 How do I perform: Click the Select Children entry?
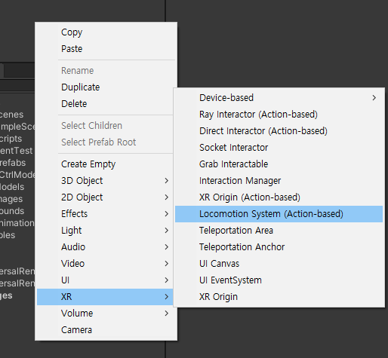click(x=106, y=126)
